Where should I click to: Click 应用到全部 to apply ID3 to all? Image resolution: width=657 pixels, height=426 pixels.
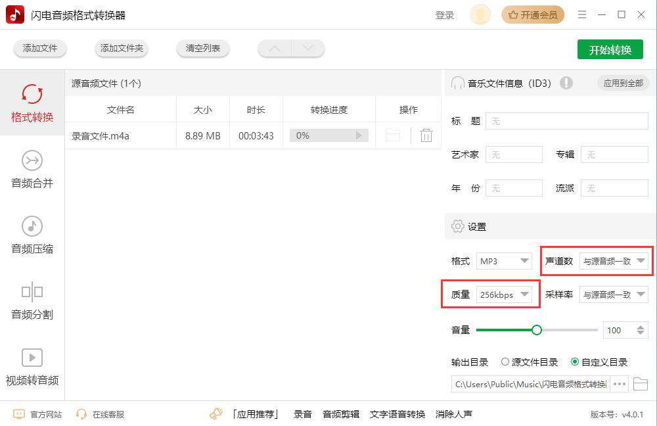tap(623, 83)
